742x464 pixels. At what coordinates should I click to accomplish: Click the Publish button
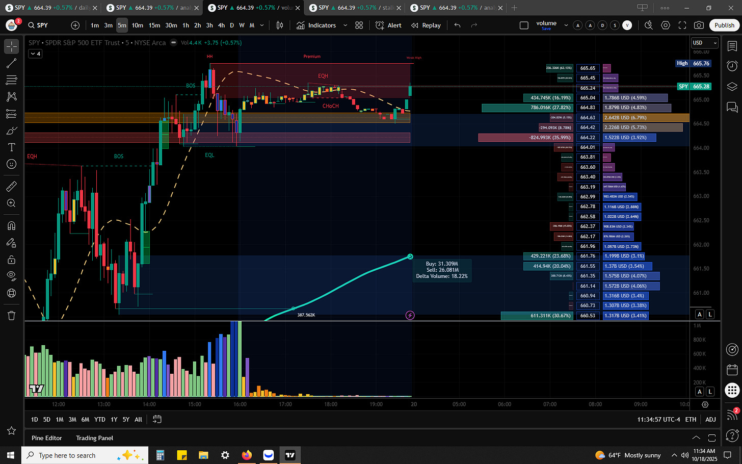[x=724, y=25]
